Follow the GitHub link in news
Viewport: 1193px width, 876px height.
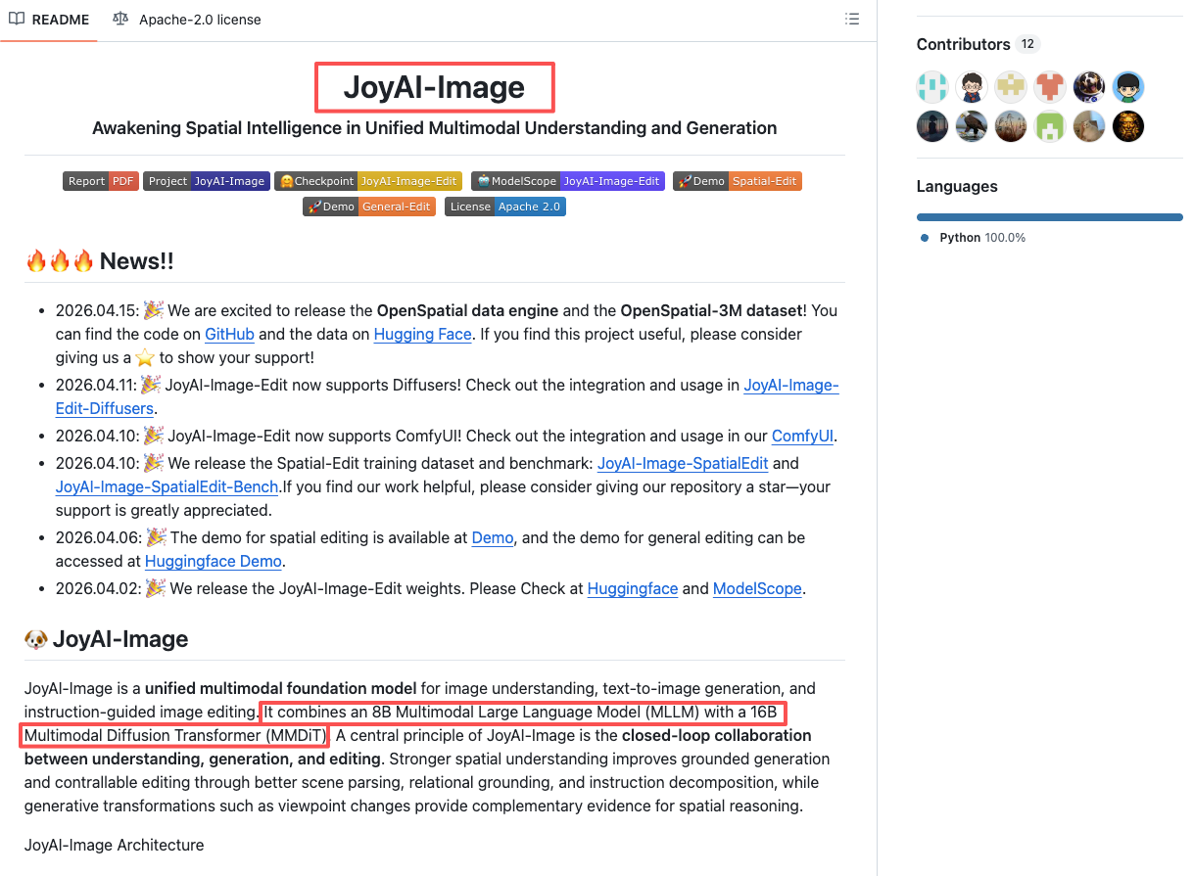229,334
